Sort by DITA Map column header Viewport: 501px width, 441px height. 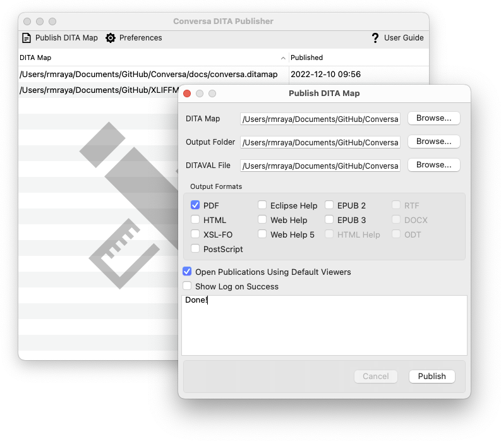pos(154,58)
